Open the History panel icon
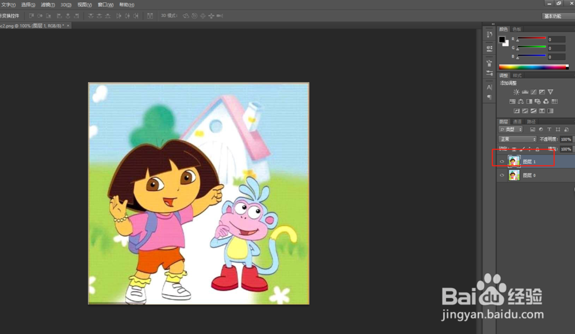Image resolution: width=575 pixels, height=334 pixels. [x=489, y=34]
